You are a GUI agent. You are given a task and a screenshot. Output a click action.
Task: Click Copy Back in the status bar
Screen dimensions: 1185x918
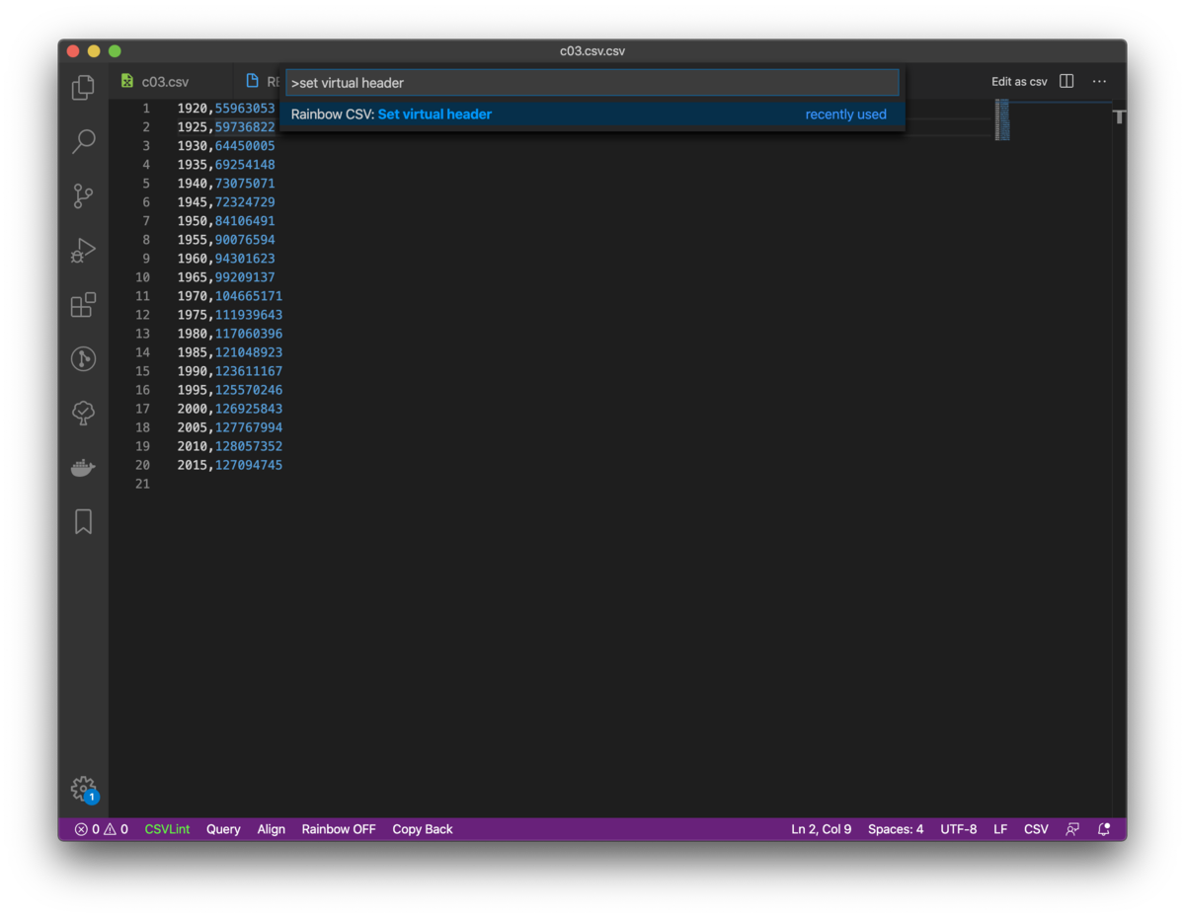tap(423, 829)
